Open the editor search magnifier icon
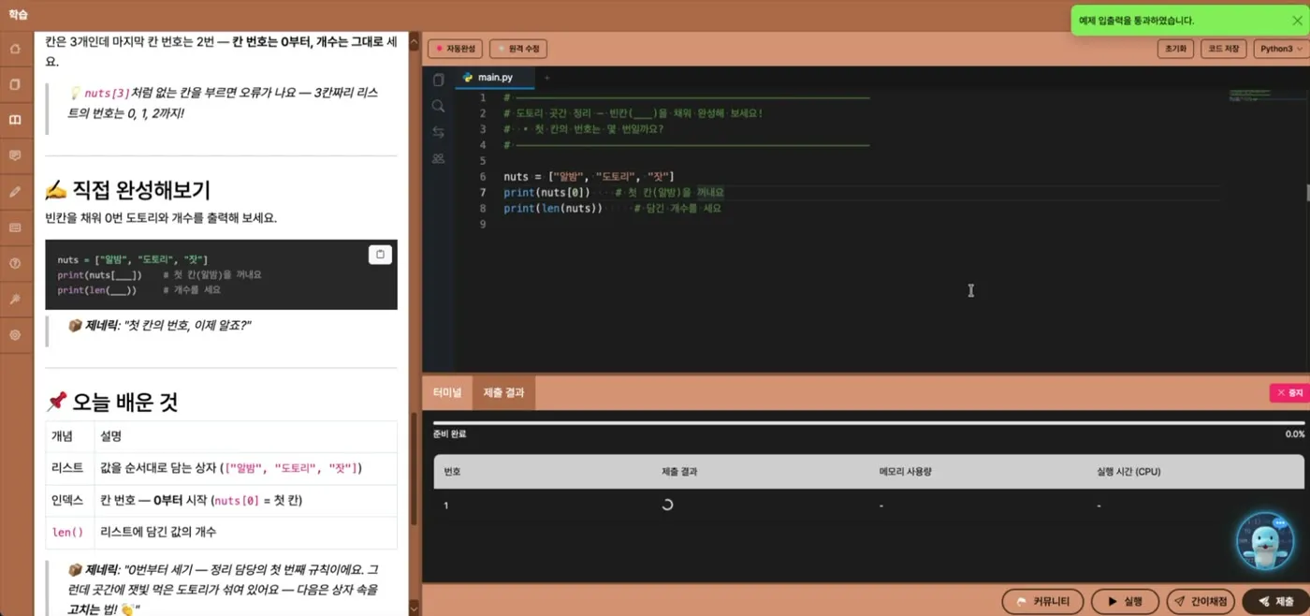This screenshot has height=616, width=1310. 438,106
